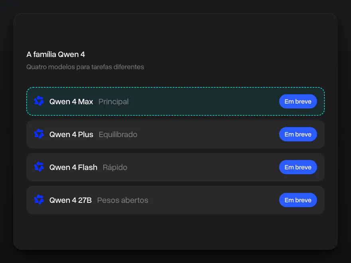
Task: Click the Rápido label
Action: (115, 167)
